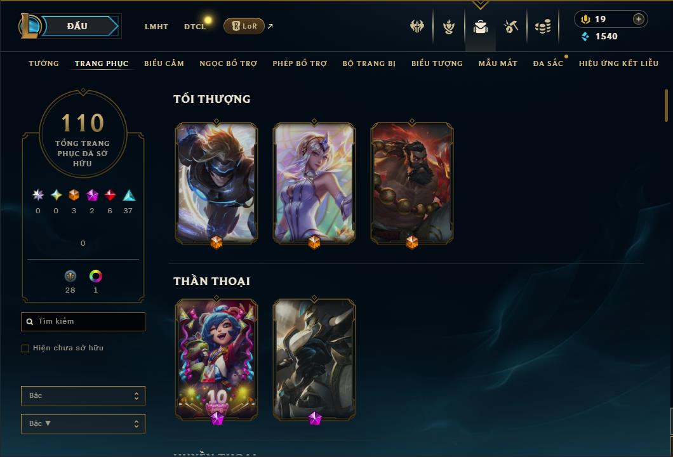Viewport: 673px width, 457px height.
Task: Select the bearded Udyr ultimate skin thumbnail
Action: click(x=412, y=183)
